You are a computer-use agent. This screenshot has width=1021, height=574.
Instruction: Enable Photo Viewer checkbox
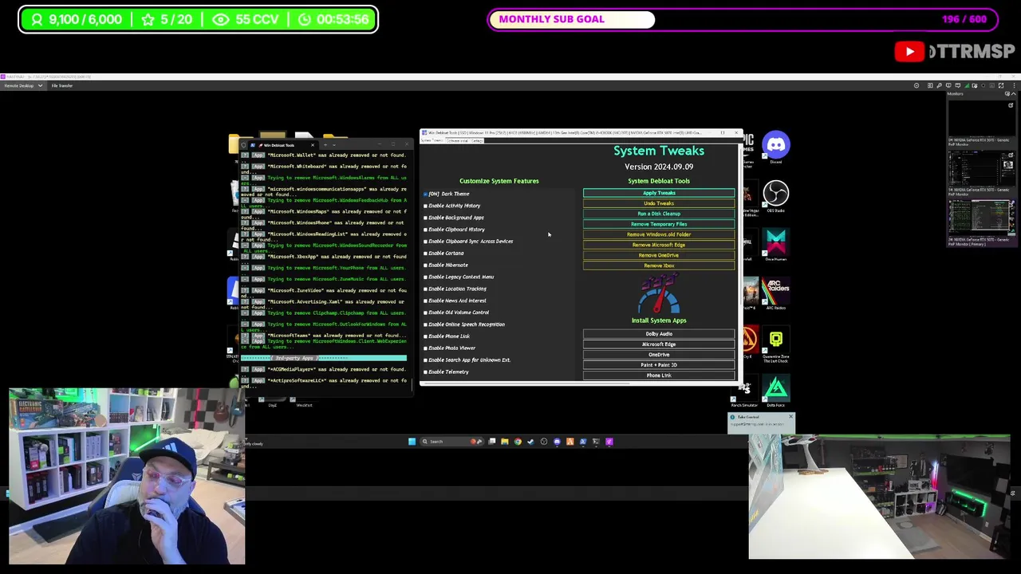(425, 348)
